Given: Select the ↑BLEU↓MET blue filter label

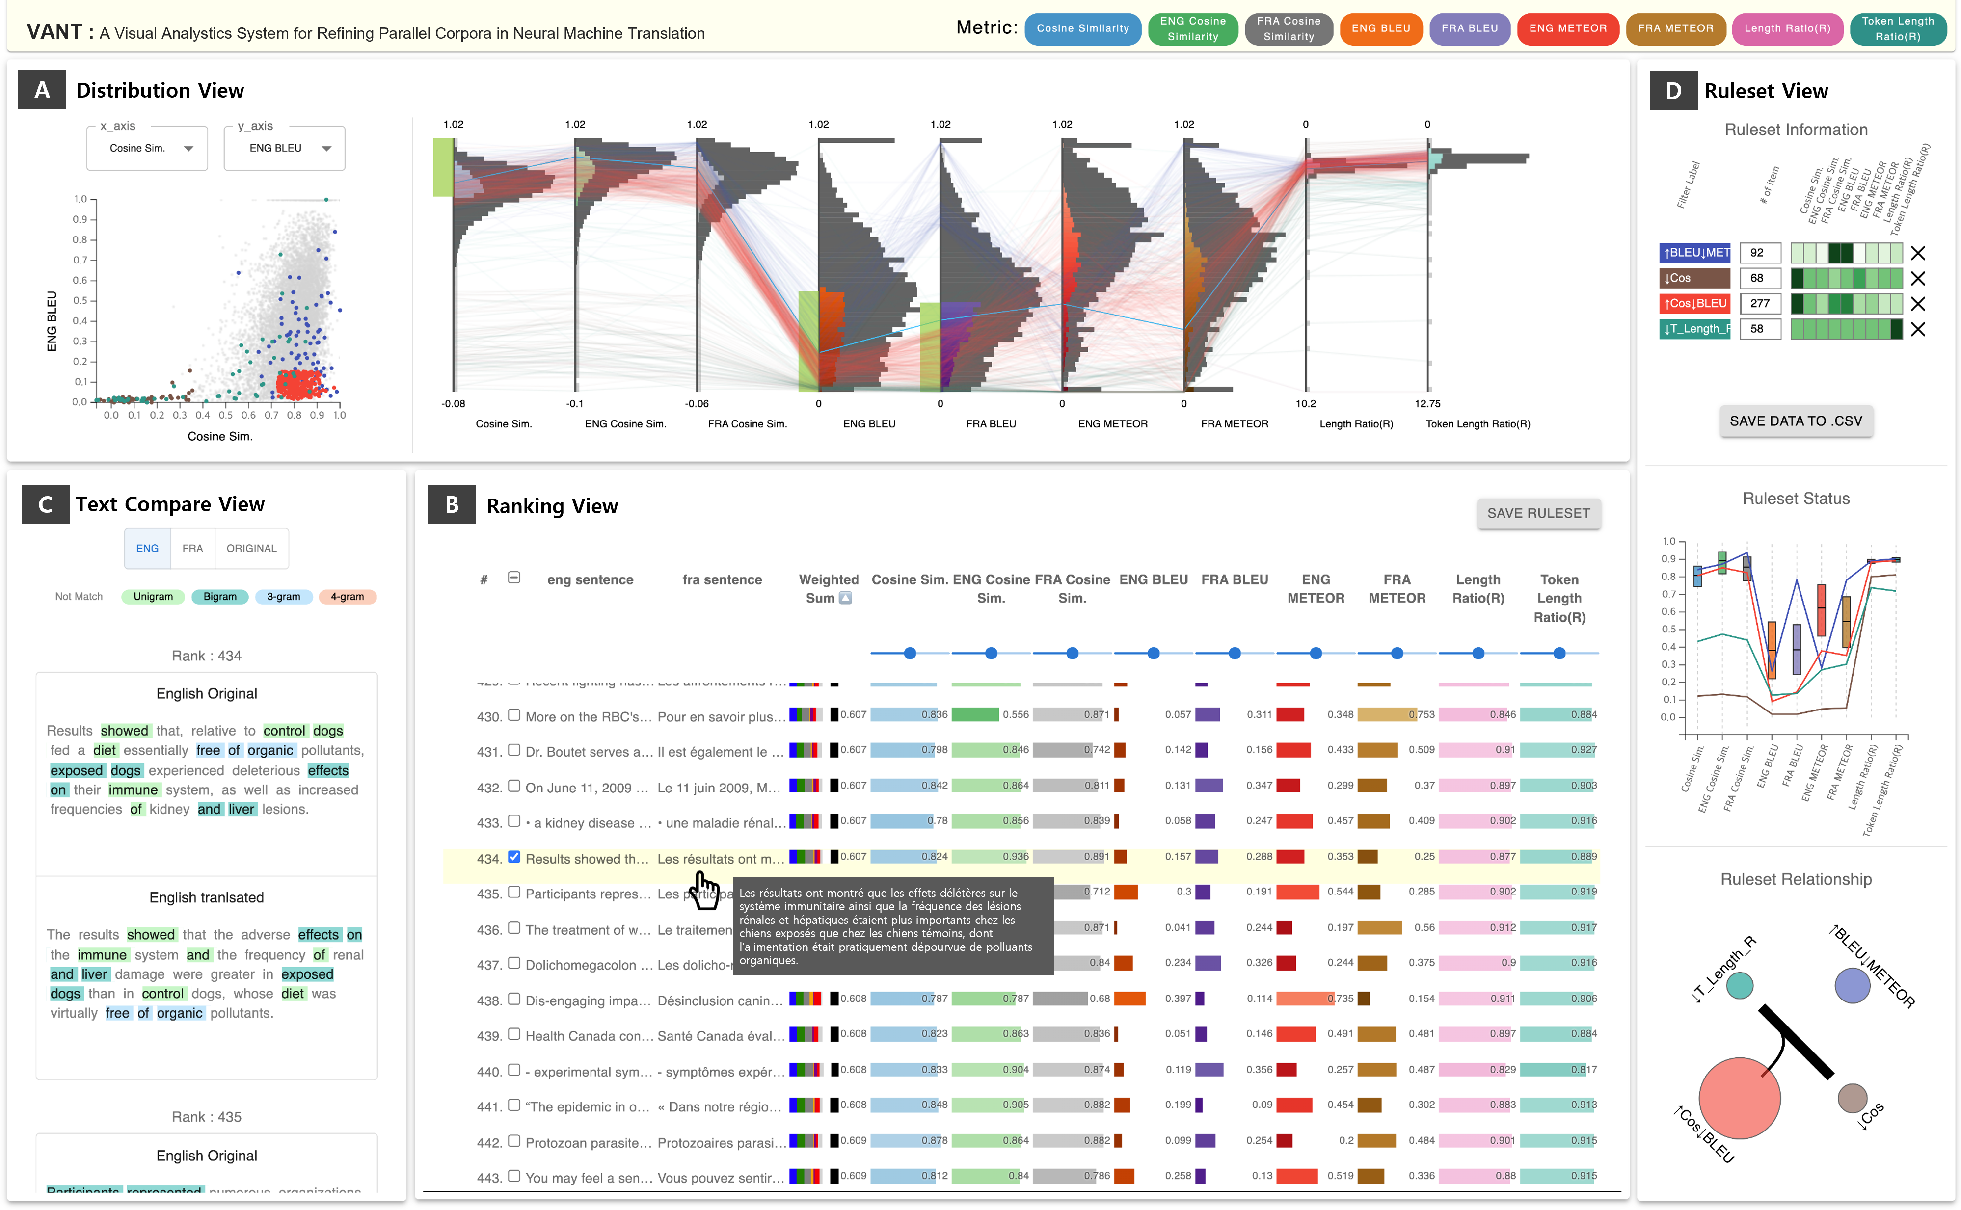Looking at the screenshot, I should (1694, 253).
